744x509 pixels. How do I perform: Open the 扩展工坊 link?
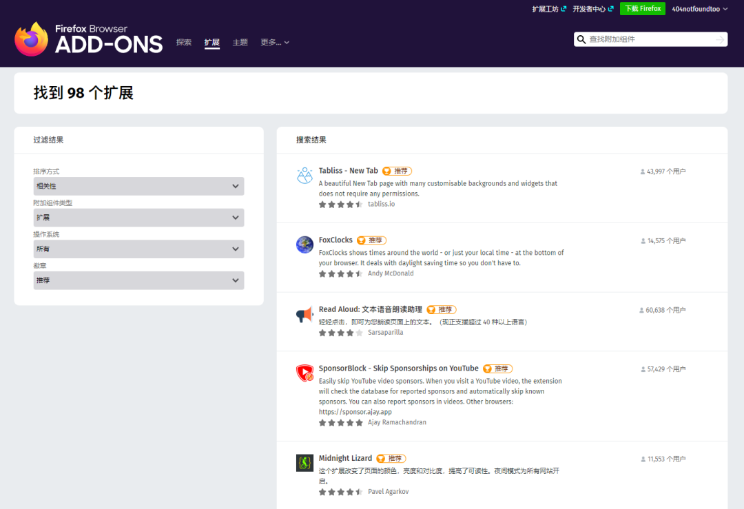point(549,9)
